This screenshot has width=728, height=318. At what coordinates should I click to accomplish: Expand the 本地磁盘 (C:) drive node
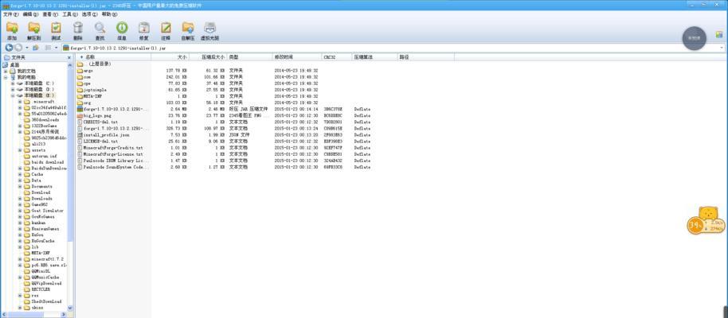13,83
